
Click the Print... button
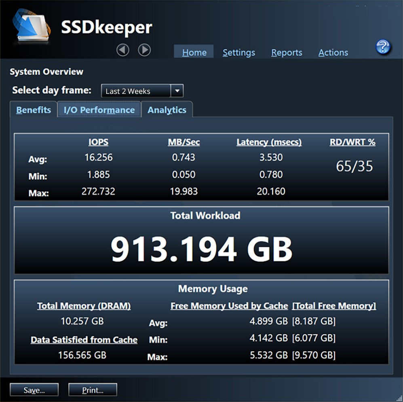[93, 390]
